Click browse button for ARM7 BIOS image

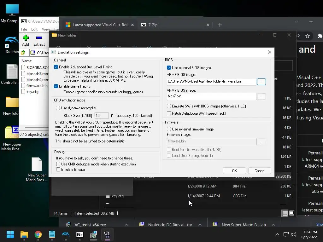pos(261,96)
